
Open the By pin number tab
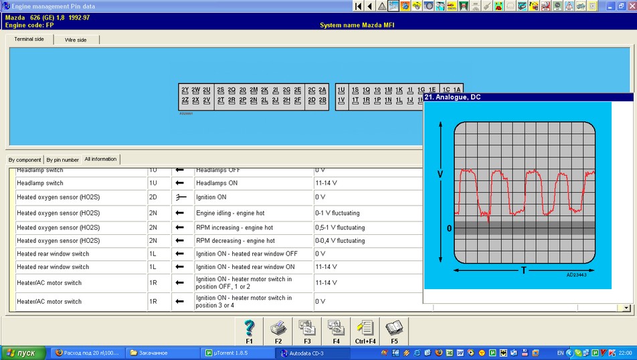click(63, 160)
